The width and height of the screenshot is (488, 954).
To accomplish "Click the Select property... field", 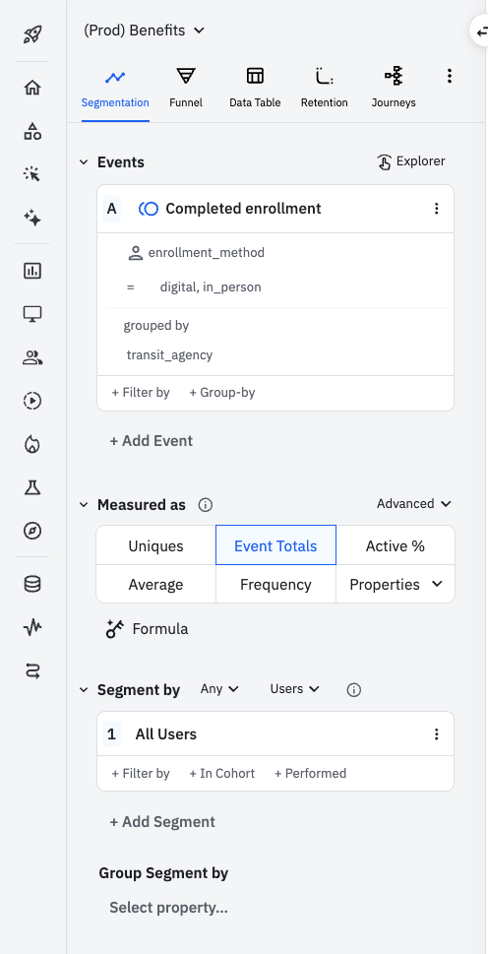I will tap(169, 908).
